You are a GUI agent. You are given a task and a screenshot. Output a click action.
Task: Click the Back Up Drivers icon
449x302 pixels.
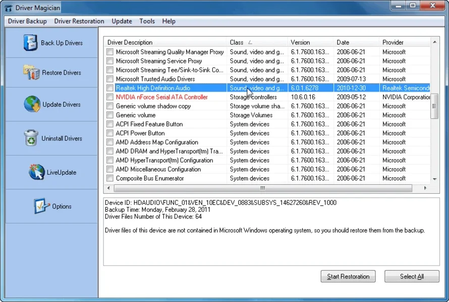[30, 43]
